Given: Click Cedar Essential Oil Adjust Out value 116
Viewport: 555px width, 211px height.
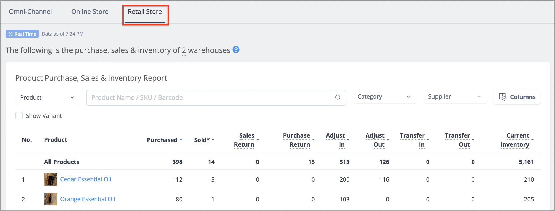Looking at the screenshot, I should [x=384, y=179].
